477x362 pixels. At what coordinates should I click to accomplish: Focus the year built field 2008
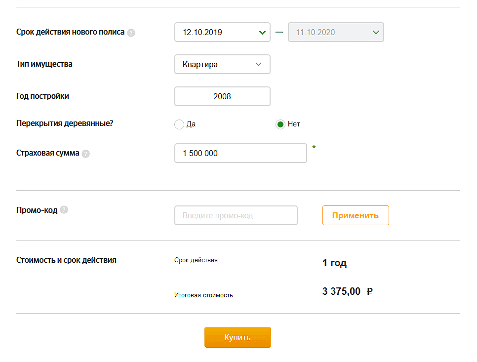pyautogui.click(x=222, y=96)
